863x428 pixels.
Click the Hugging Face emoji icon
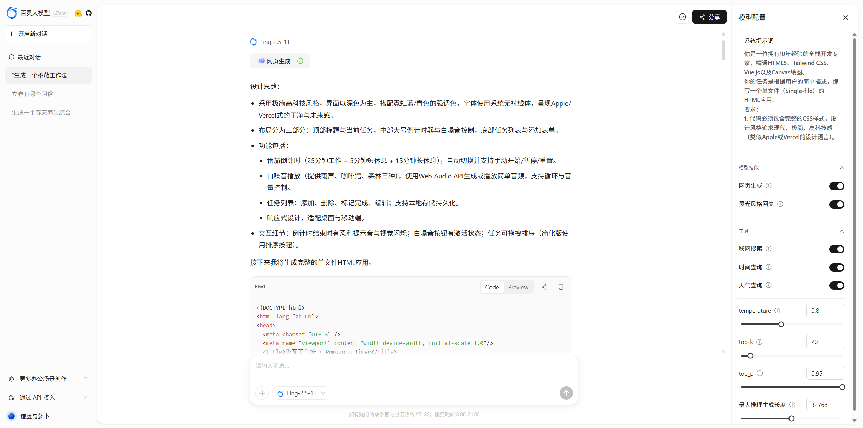[78, 13]
